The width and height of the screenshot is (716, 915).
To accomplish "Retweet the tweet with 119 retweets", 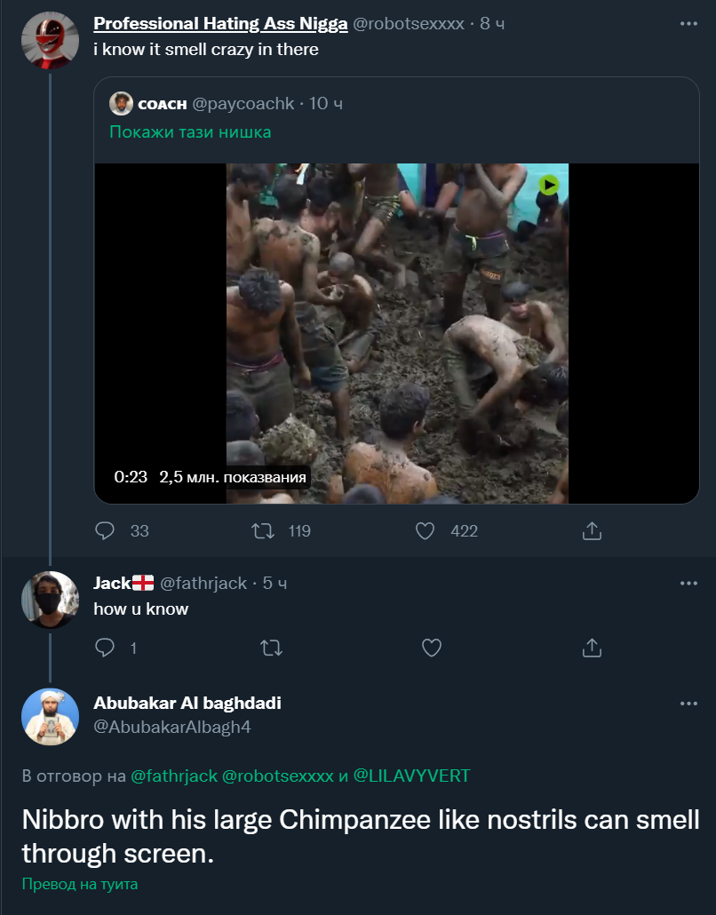I will [x=263, y=531].
